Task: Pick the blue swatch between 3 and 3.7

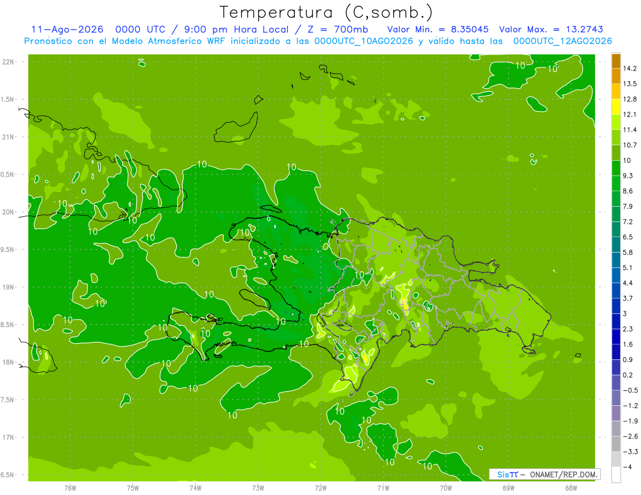Action: [616, 306]
